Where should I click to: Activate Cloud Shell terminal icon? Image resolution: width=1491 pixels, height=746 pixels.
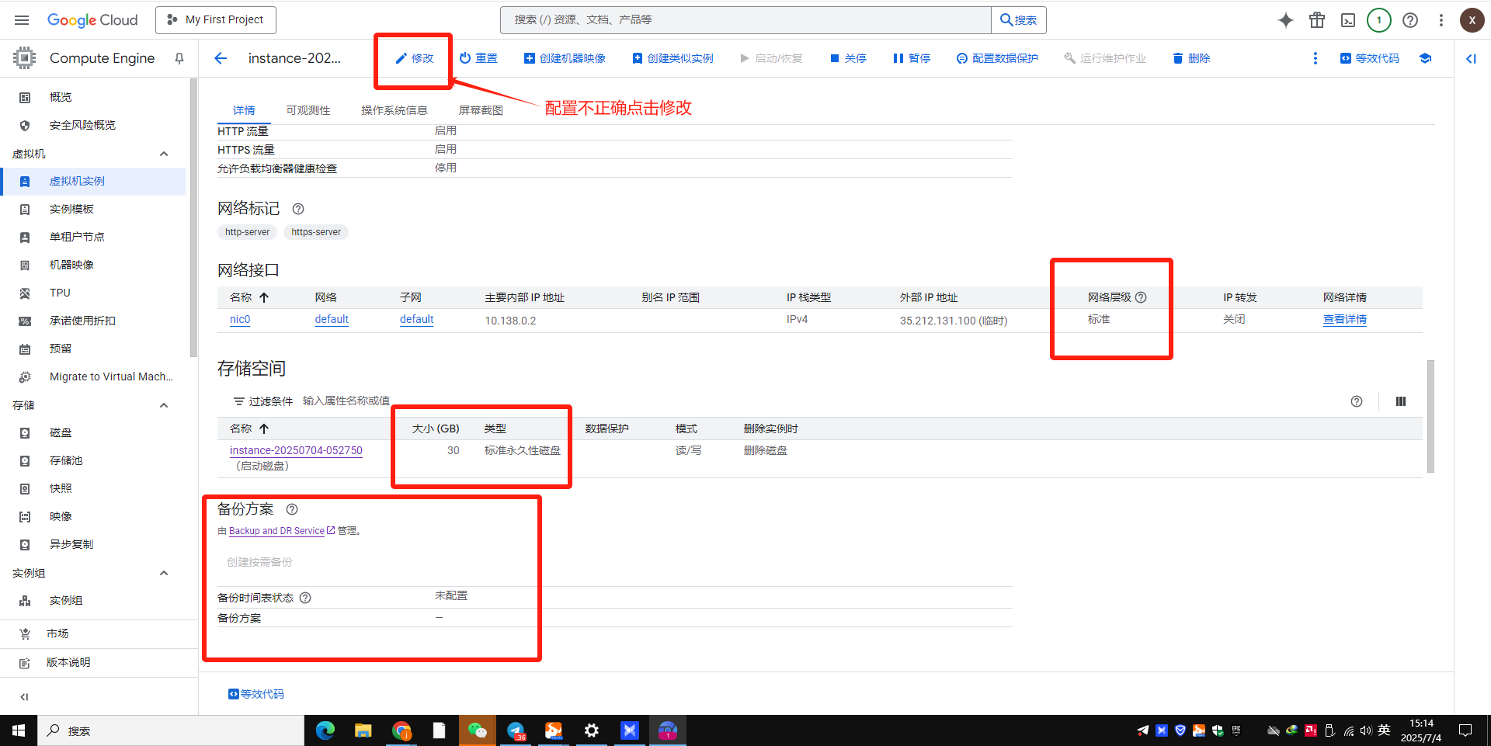(1348, 20)
